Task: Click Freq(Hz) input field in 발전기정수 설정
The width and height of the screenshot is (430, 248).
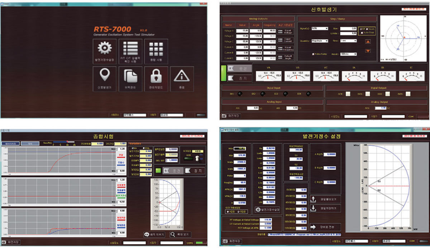Action: tap(240, 182)
